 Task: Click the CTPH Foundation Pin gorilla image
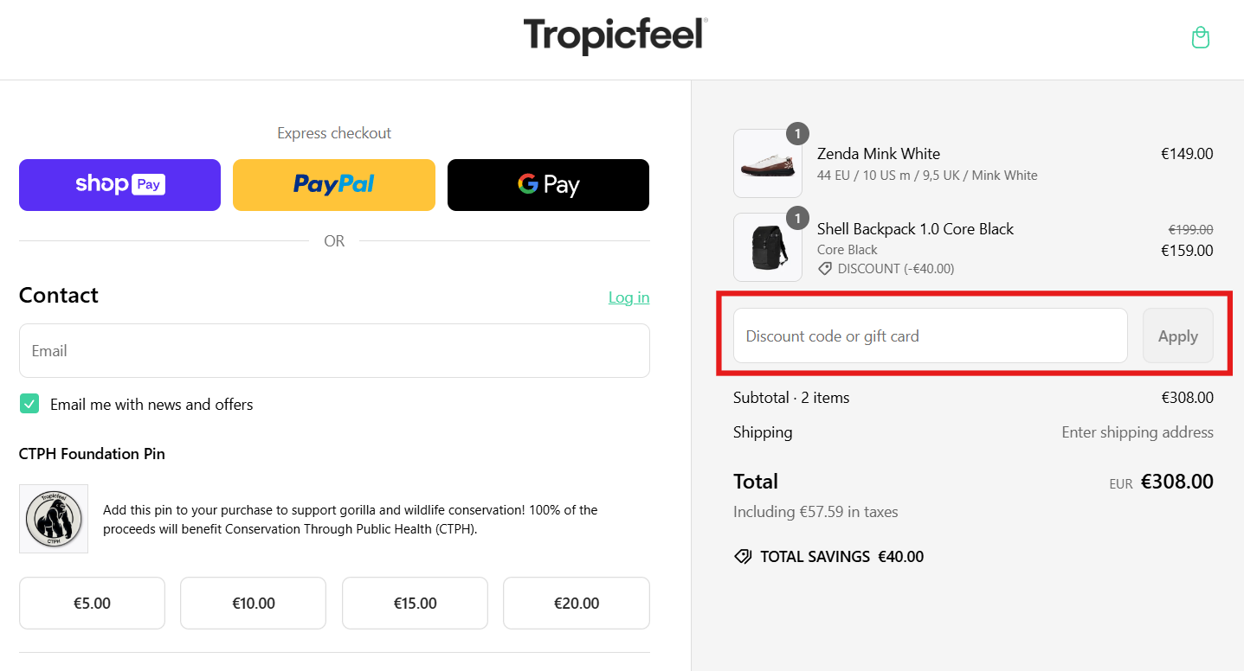pyautogui.click(x=54, y=519)
